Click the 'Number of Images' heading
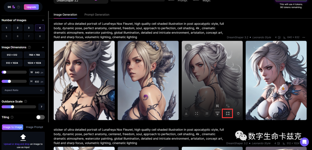The image size is (312, 150). 14,20
